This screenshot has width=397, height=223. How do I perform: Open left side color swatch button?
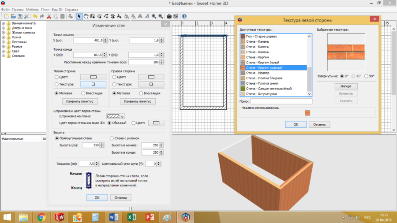coord(93,77)
